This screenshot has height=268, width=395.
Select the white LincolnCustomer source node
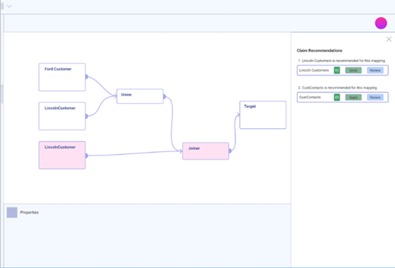coord(62,116)
